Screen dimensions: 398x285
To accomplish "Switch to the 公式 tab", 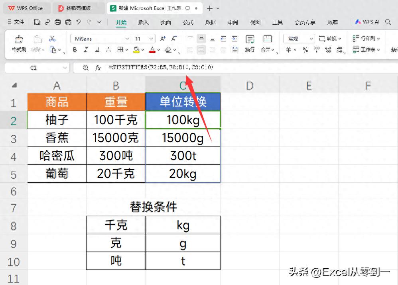I will pos(188,22).
